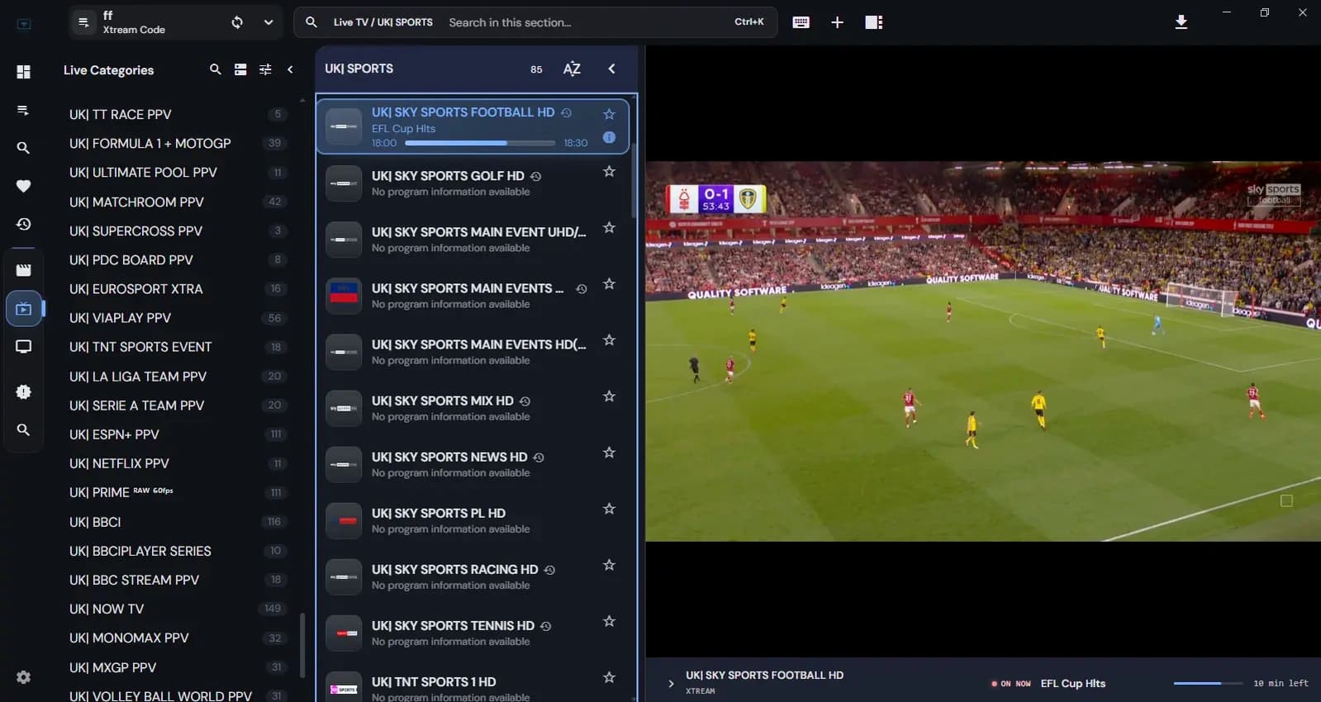Open the dashboard grid icon in sidebar

tap(23, 72)
